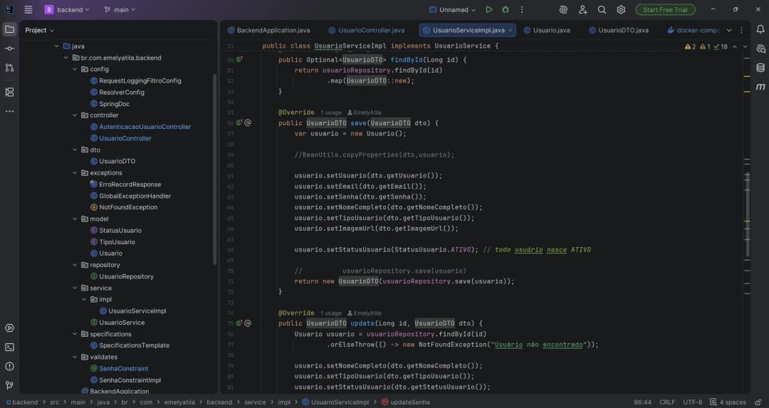Open the Pull Requests tool window
Image resolution: width=769 pixels, height=408 pixels.
tap(9, 68)
